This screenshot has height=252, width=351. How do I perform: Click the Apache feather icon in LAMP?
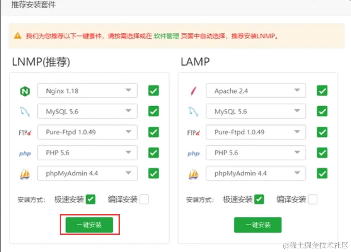(193, 91)
